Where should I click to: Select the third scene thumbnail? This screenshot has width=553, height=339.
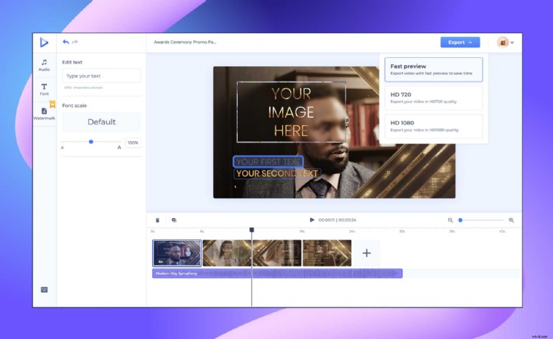[277, 253]
